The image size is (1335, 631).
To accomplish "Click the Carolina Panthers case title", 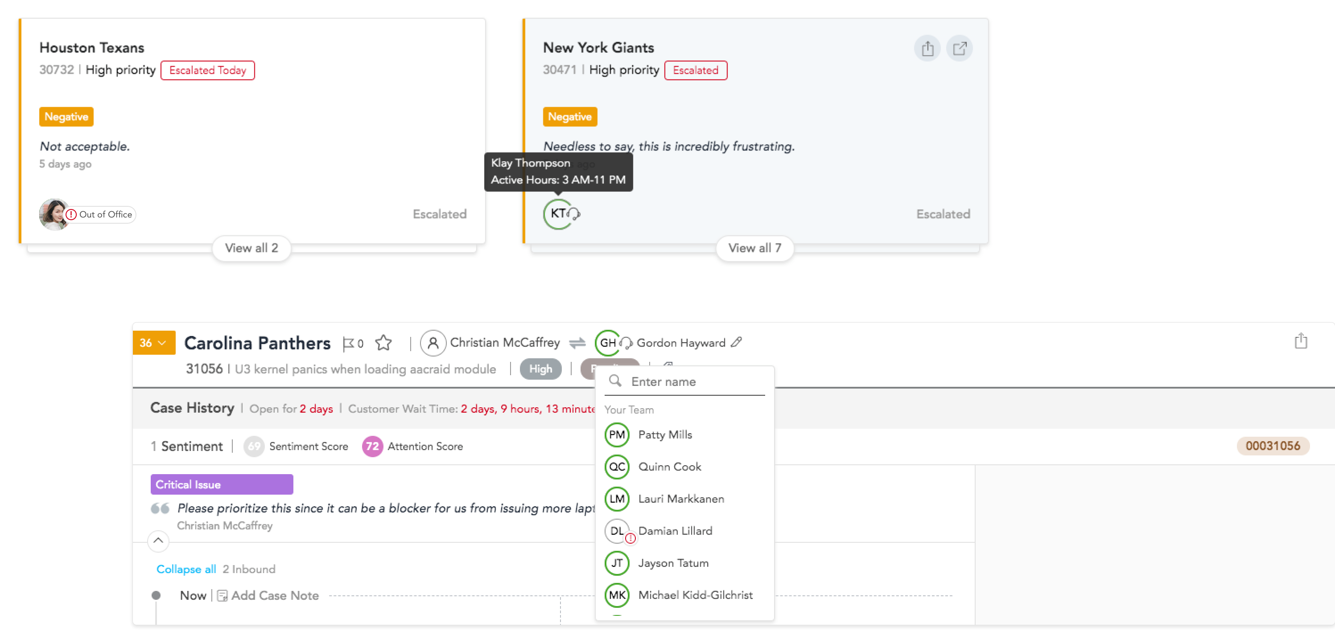I will tap(257, 344).
